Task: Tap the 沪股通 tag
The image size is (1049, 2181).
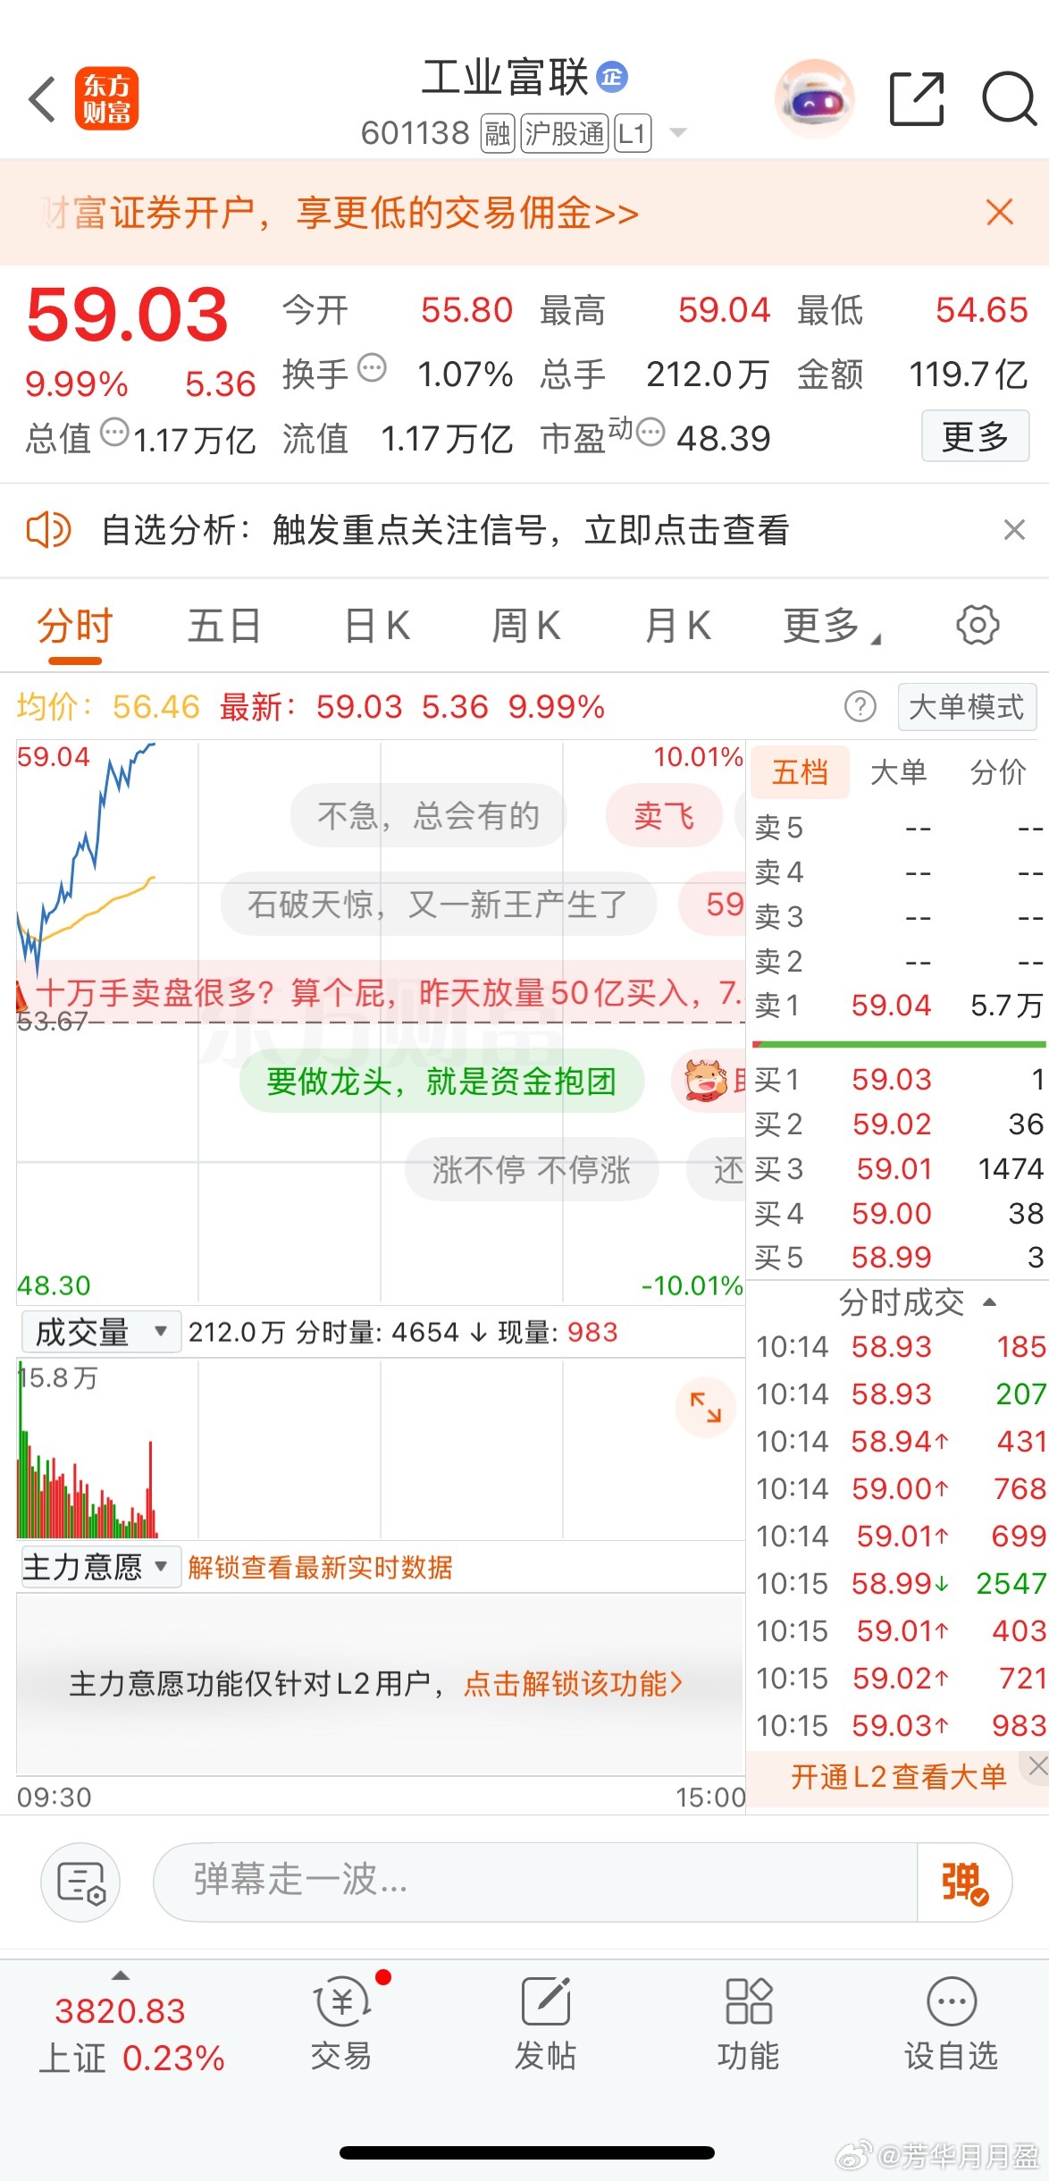Action: [565, 134]
